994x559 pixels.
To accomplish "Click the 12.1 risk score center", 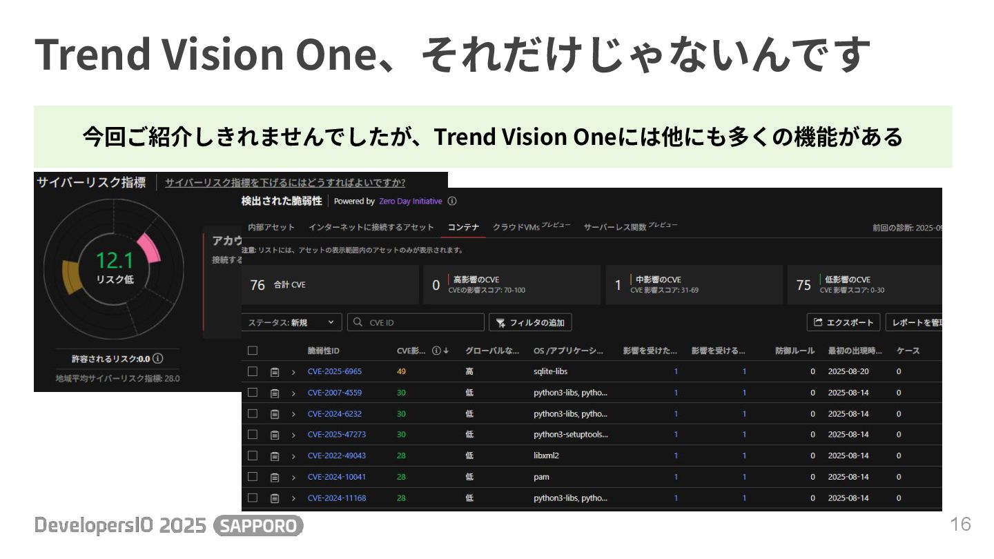I will coord(115,260).
